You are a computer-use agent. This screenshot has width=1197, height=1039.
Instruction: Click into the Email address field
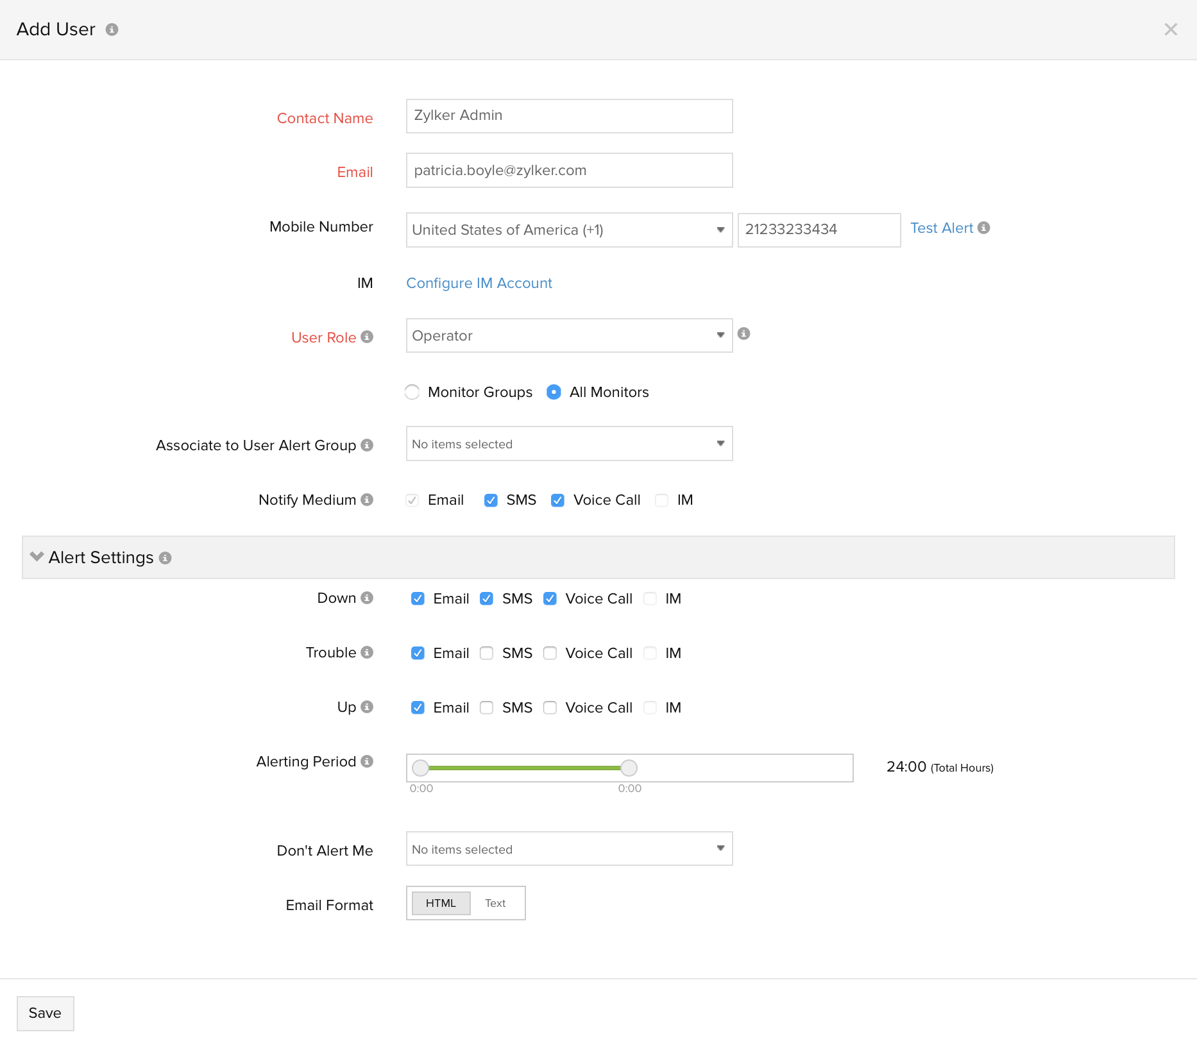pyautogui.click(x=569, y=171)
